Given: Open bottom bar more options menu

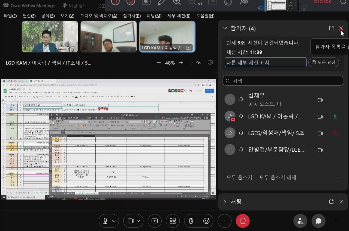Looking at the screenshot, I should pyautogui.click(x=225, y=221).
